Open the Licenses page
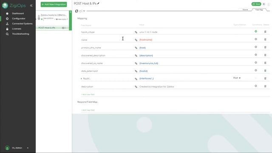Viewport: 272px width, 153px height. pyautogui.click(x=17, y=29)
